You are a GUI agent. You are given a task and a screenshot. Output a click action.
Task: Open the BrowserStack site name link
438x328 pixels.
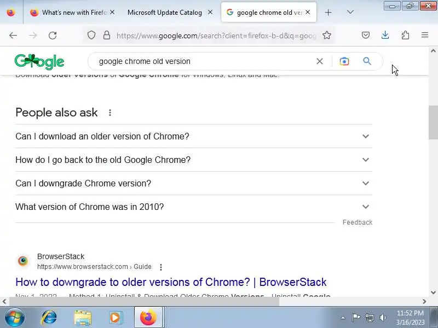61,256
